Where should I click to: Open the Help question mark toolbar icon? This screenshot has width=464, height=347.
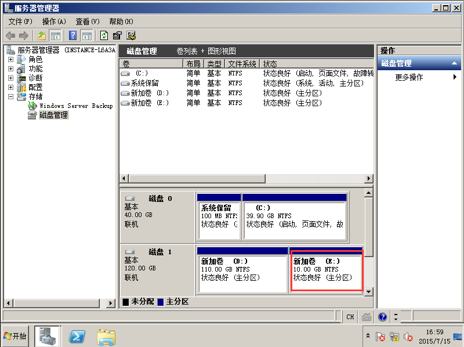click(73, 35)
